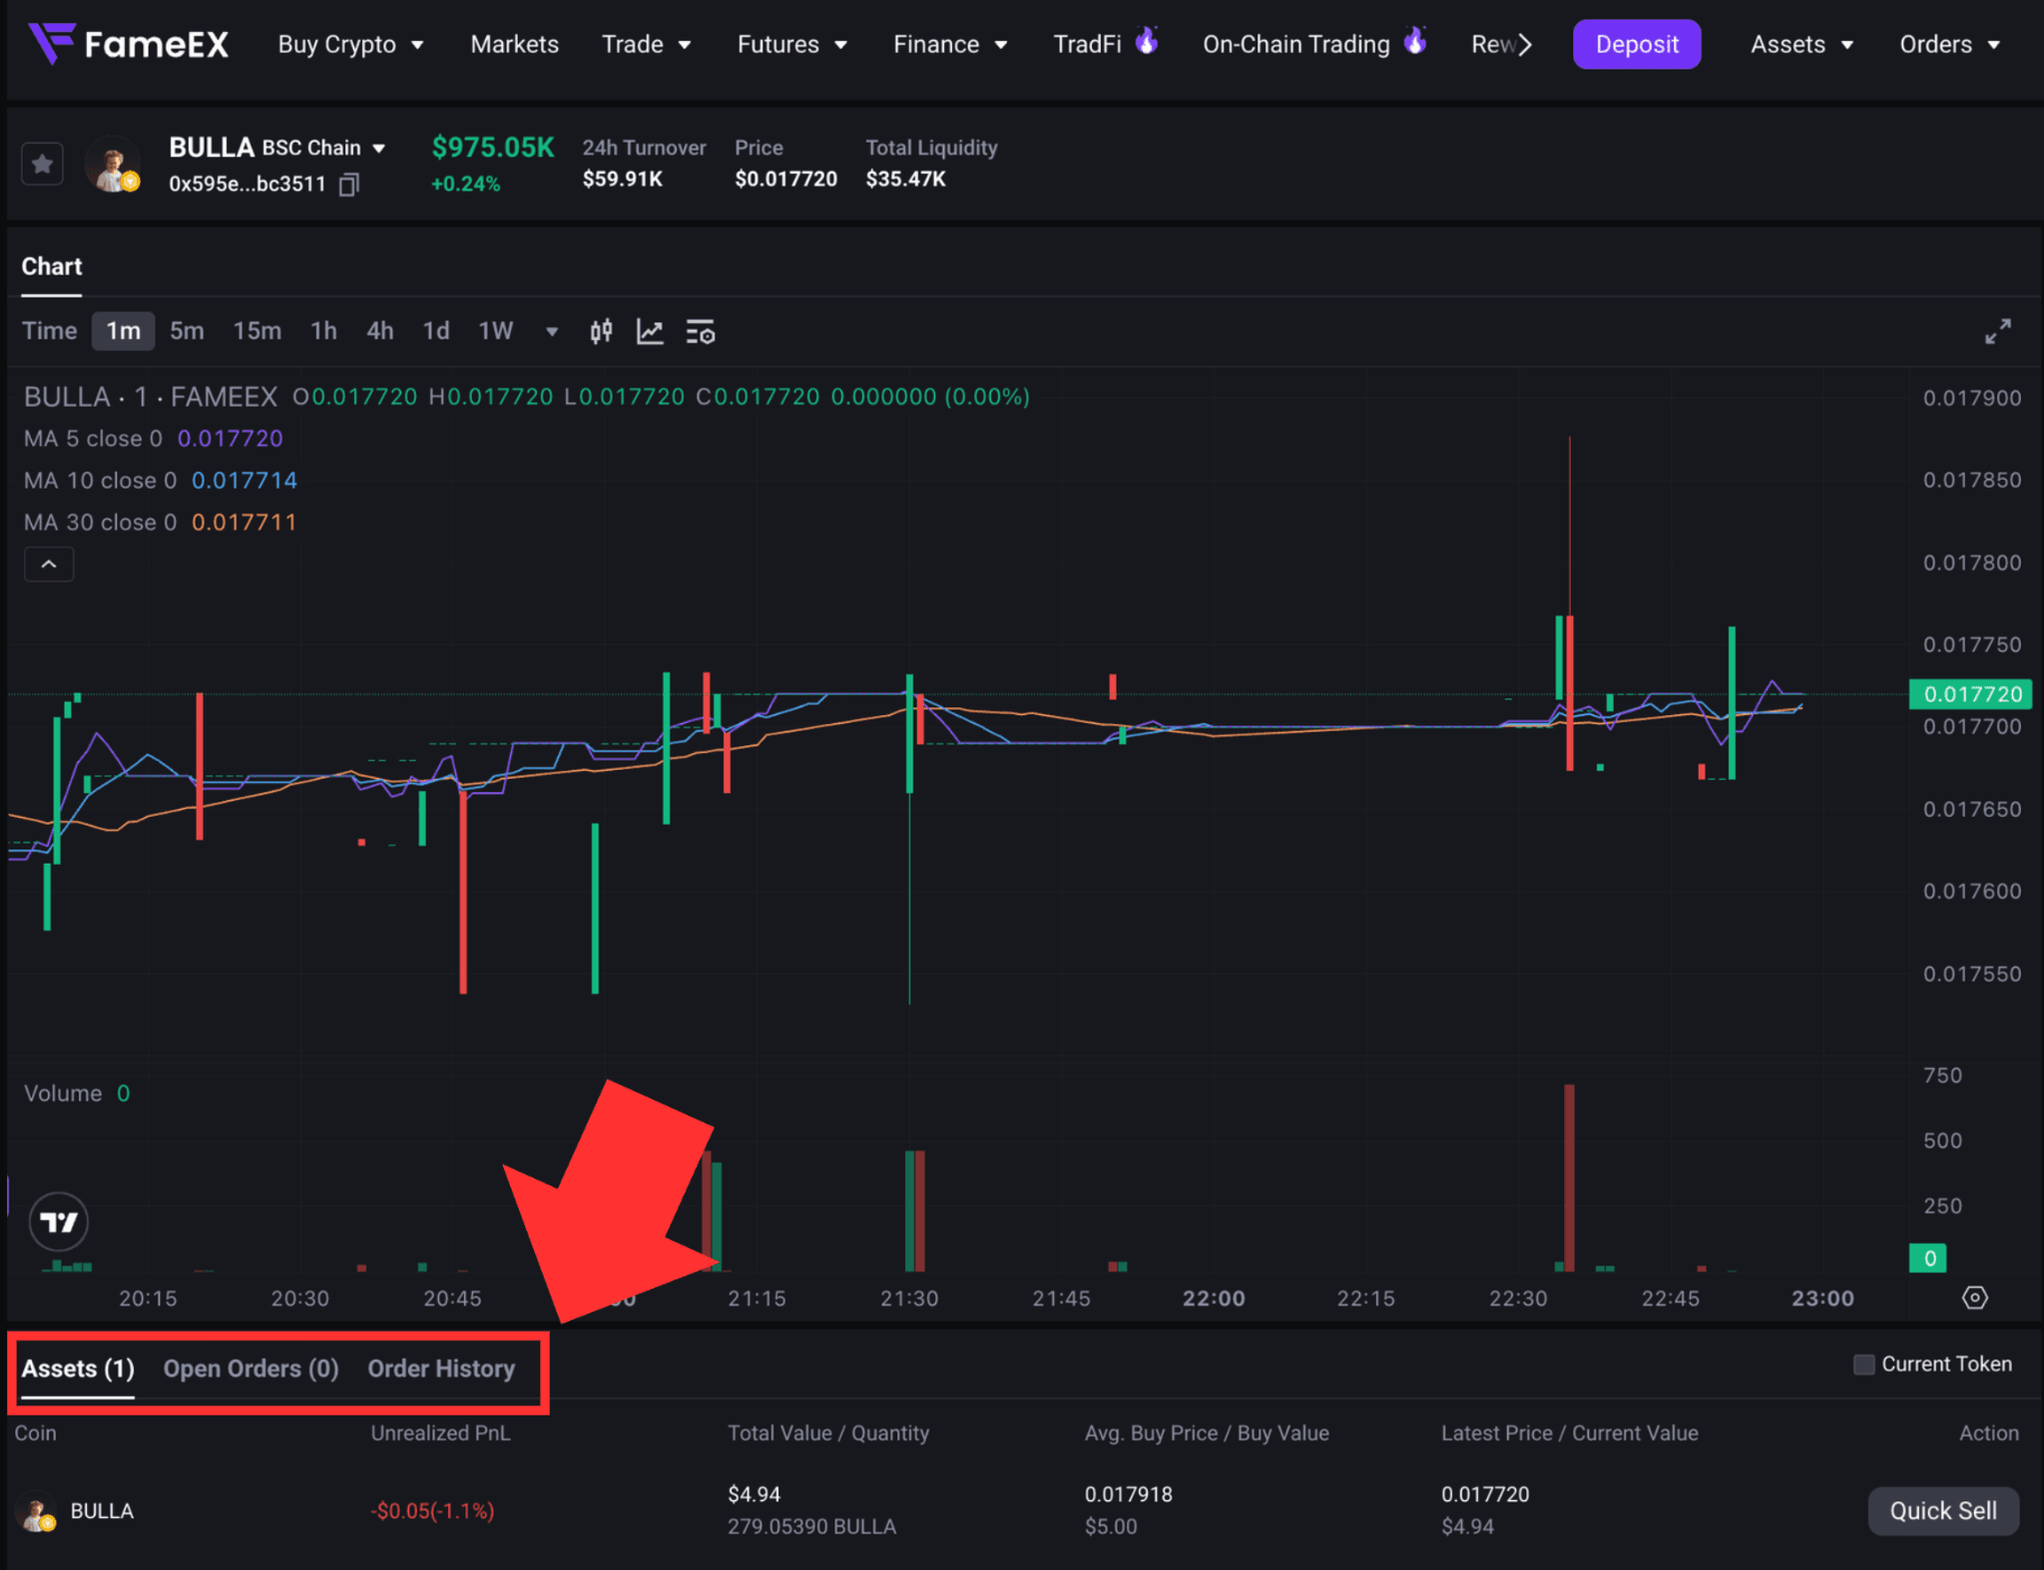Open the Assets dropdown in top bar
This screenshot has height=1570, width=2044.
pos(1801,44)
